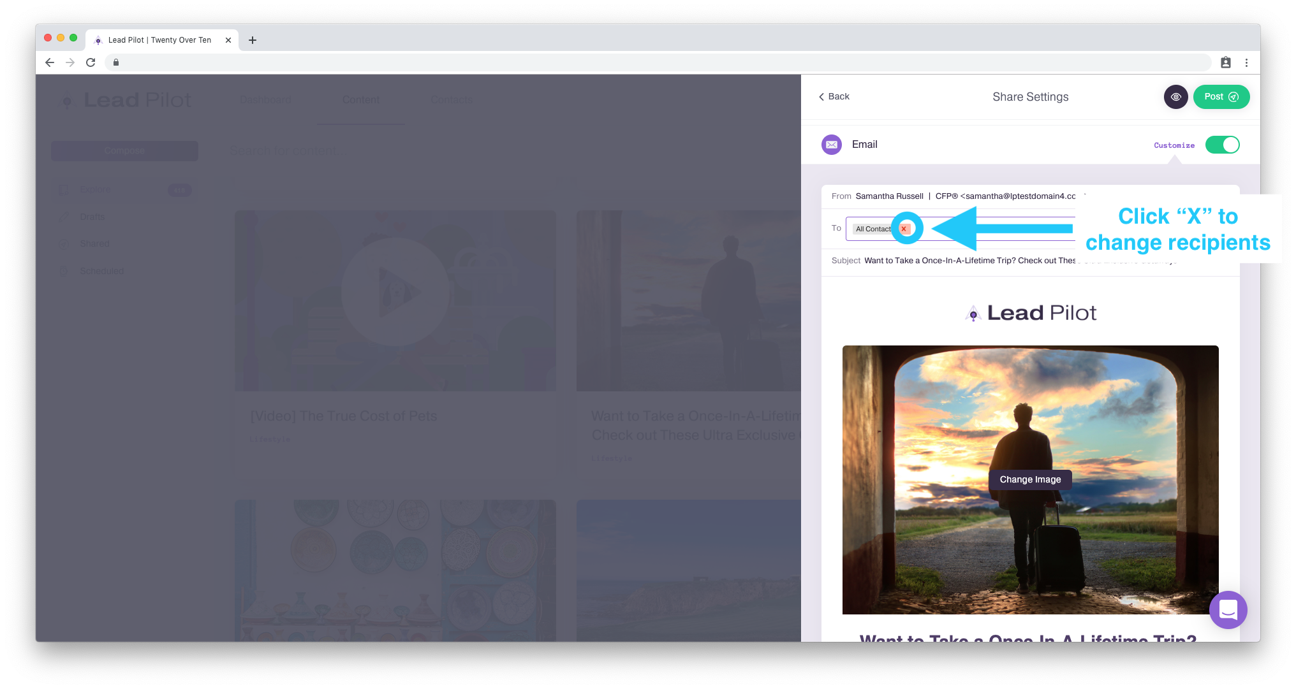Select Shared in the sidebar
Viewport: 1296px width, 689px height.
[x=94, y=244]
